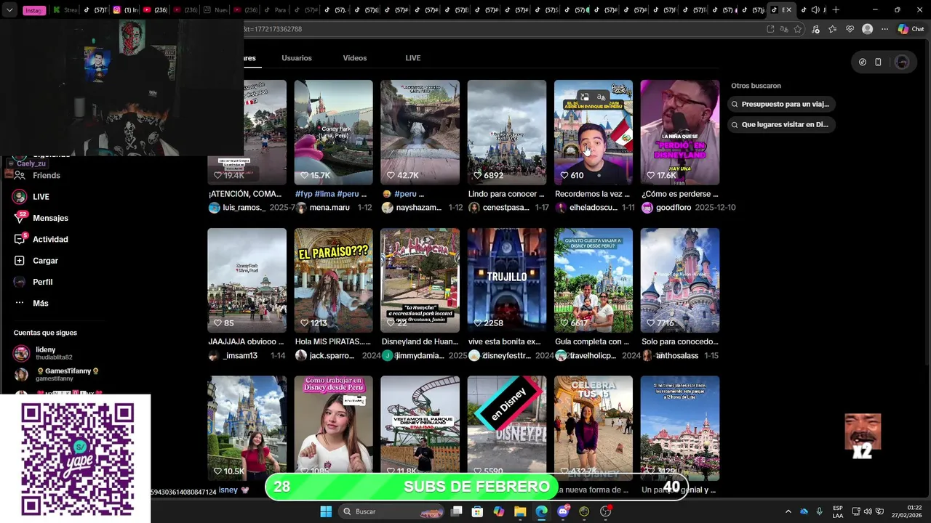
Task: Click TikTok get app phone icon
Action: pyautogui.click(x=878, y=62)
